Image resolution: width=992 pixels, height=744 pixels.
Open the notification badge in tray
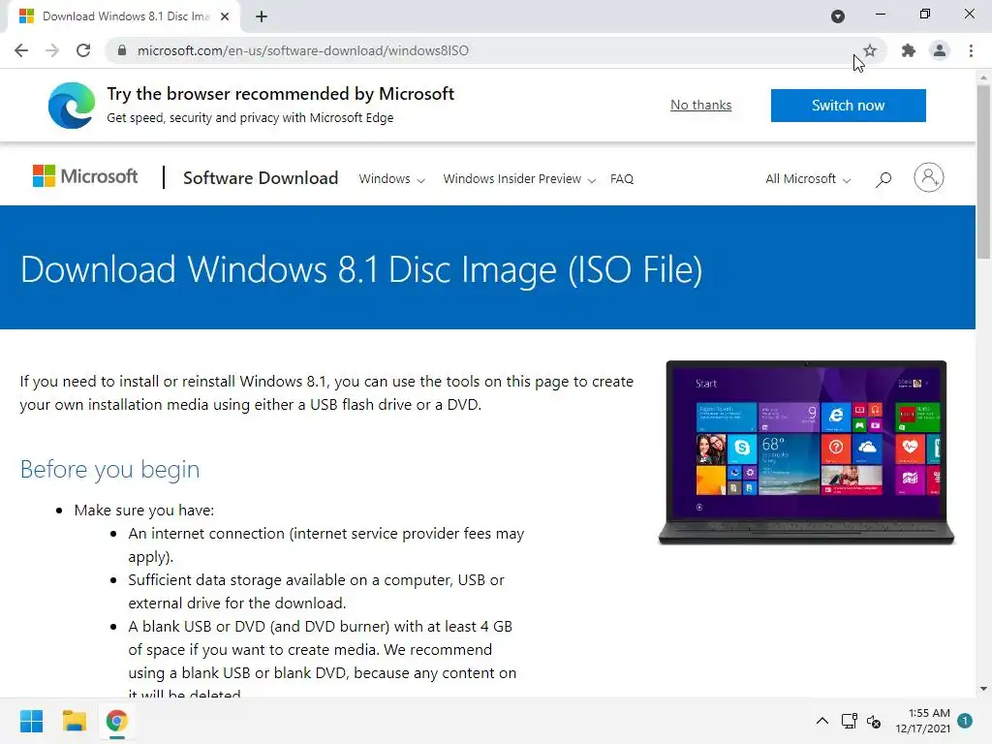tap(965, 721)
